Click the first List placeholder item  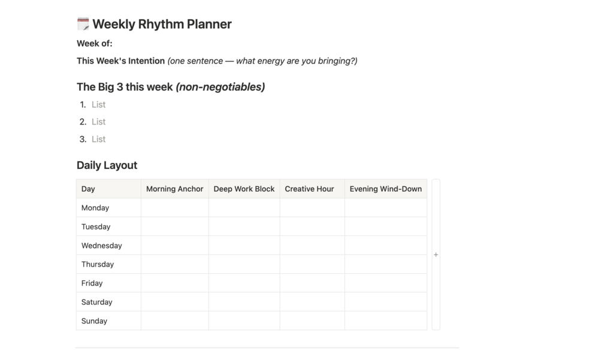(x=99, y=104)
